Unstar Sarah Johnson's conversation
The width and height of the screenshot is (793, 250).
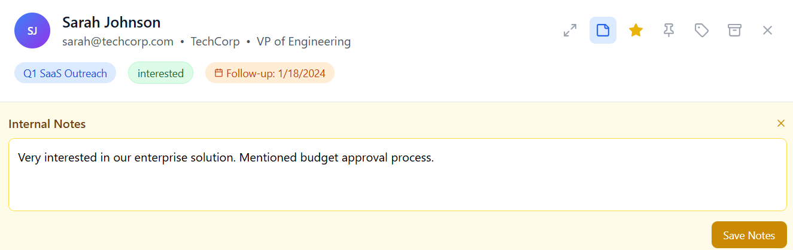point(636,30)
